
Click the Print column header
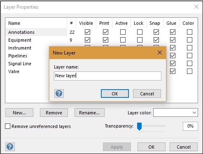[x=104, y=23]
